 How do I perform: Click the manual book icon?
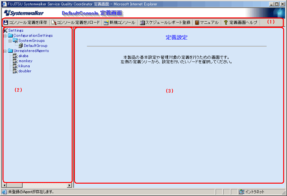[197, 23]
